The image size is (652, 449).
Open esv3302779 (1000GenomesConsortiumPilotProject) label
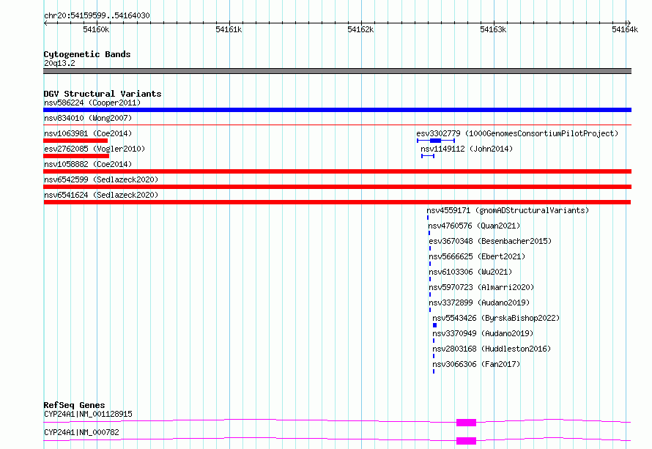(x=517, y=133)
